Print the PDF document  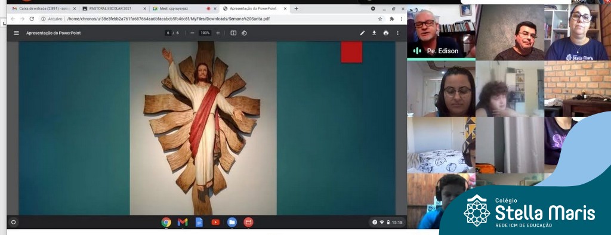(386, 33)
